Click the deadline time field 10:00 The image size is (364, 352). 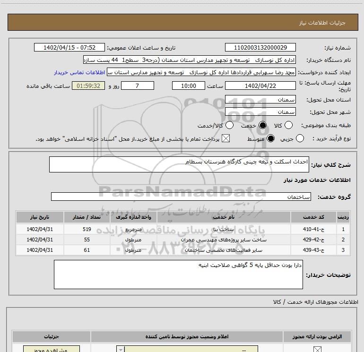[x=189, y=86]
